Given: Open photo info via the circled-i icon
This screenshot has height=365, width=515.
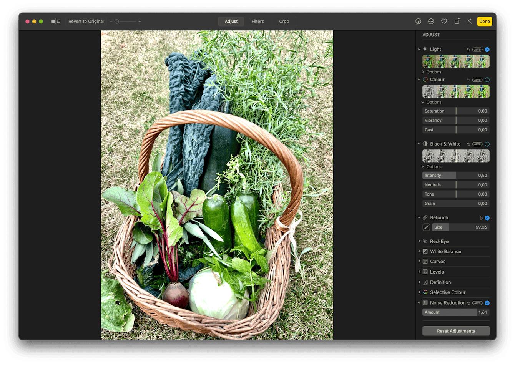Looking at the screenshot, I should click(x=418, y=21).
